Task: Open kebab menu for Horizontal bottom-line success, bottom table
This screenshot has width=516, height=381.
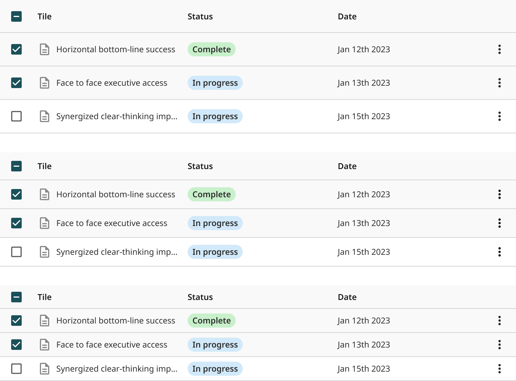Action: pyautogui.click(x=499, y=321)
